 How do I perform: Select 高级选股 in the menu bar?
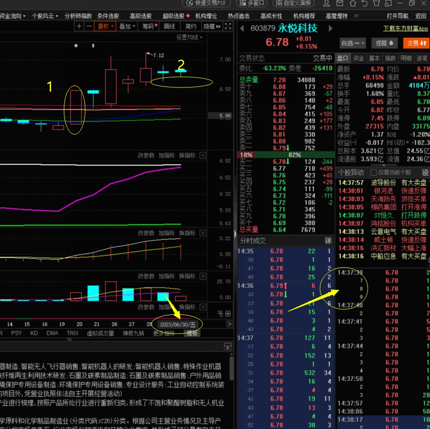point(141,16)
